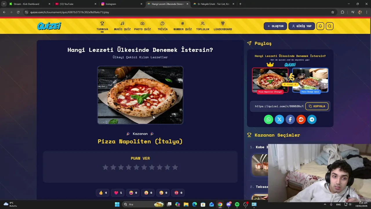The height and width of the screenshot is (209, 371).
Task: Open Chrome three-dot menu
Action: coord(367,12)
